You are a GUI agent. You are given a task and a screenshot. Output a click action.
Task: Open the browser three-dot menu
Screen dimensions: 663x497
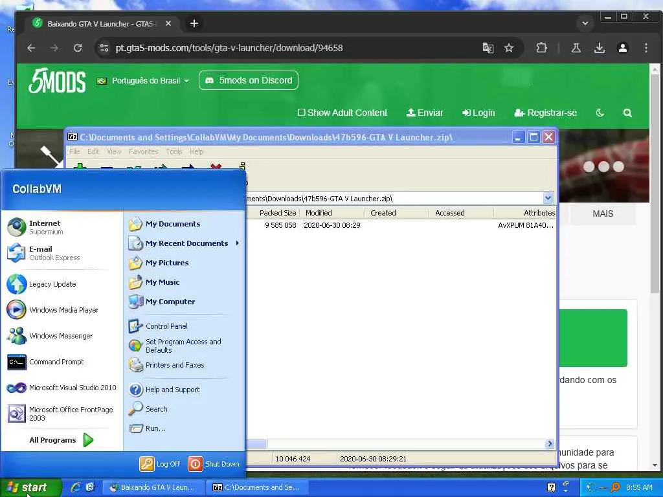pos(646,48)
